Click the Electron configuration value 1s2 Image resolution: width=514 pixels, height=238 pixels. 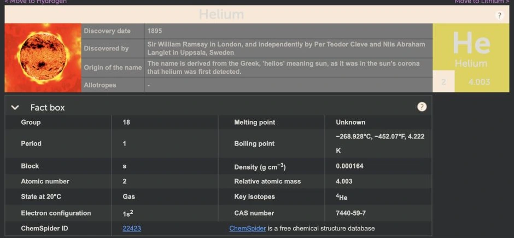pos(128,213)
